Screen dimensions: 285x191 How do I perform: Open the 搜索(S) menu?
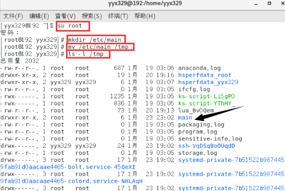pyautogui.click(x=92, y=16)
